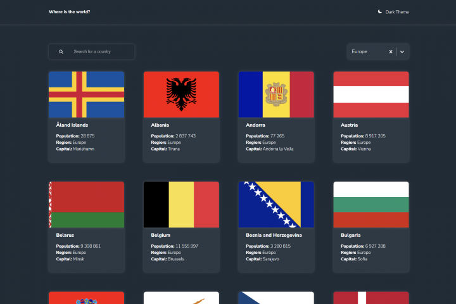This screenshot has height=304, width=456.
Task: Clear the Europe region filter
Action: 391,52
